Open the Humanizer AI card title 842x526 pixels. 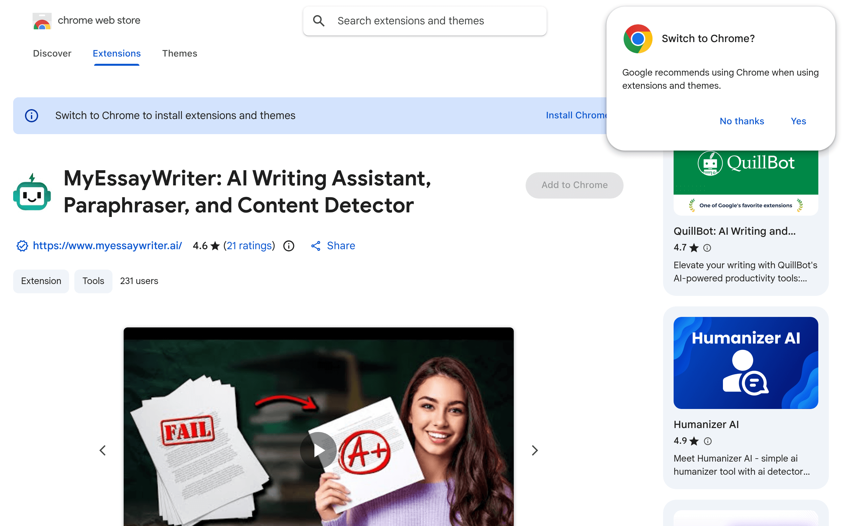point(706,424)
